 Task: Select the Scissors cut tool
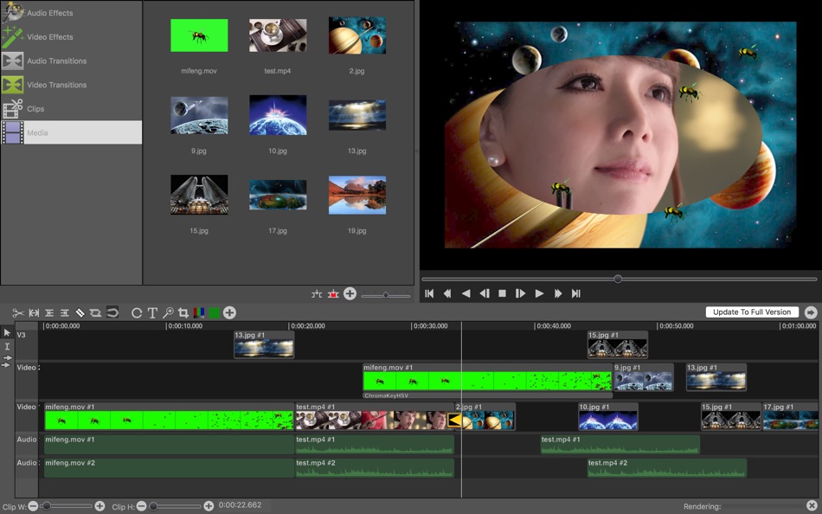(x=17, y=312)
